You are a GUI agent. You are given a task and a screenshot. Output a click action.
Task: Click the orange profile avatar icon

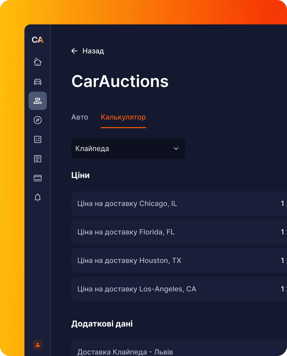click(x=38, y=345)
